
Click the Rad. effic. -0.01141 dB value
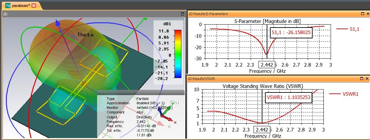(x=146, y=126)
